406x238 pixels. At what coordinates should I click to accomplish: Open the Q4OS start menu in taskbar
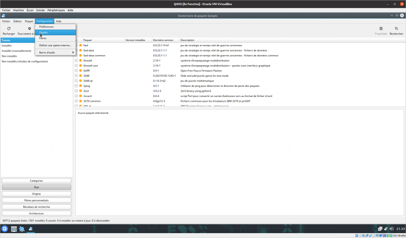pos(5,229)
